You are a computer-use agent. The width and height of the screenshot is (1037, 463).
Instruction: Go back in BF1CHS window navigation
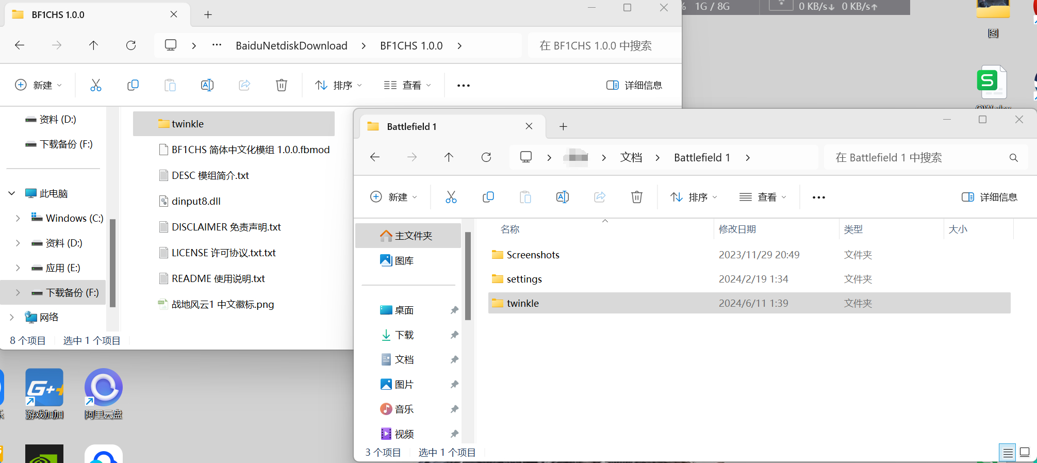(x=20, y=45)
